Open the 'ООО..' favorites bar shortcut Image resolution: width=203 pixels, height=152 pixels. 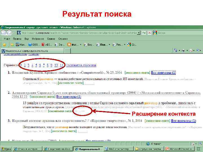[x=33, y=44]
